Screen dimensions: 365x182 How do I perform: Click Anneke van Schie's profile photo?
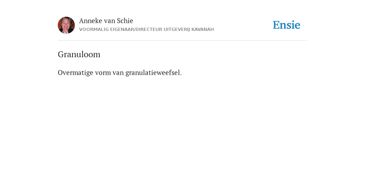[x=66, y=25]
